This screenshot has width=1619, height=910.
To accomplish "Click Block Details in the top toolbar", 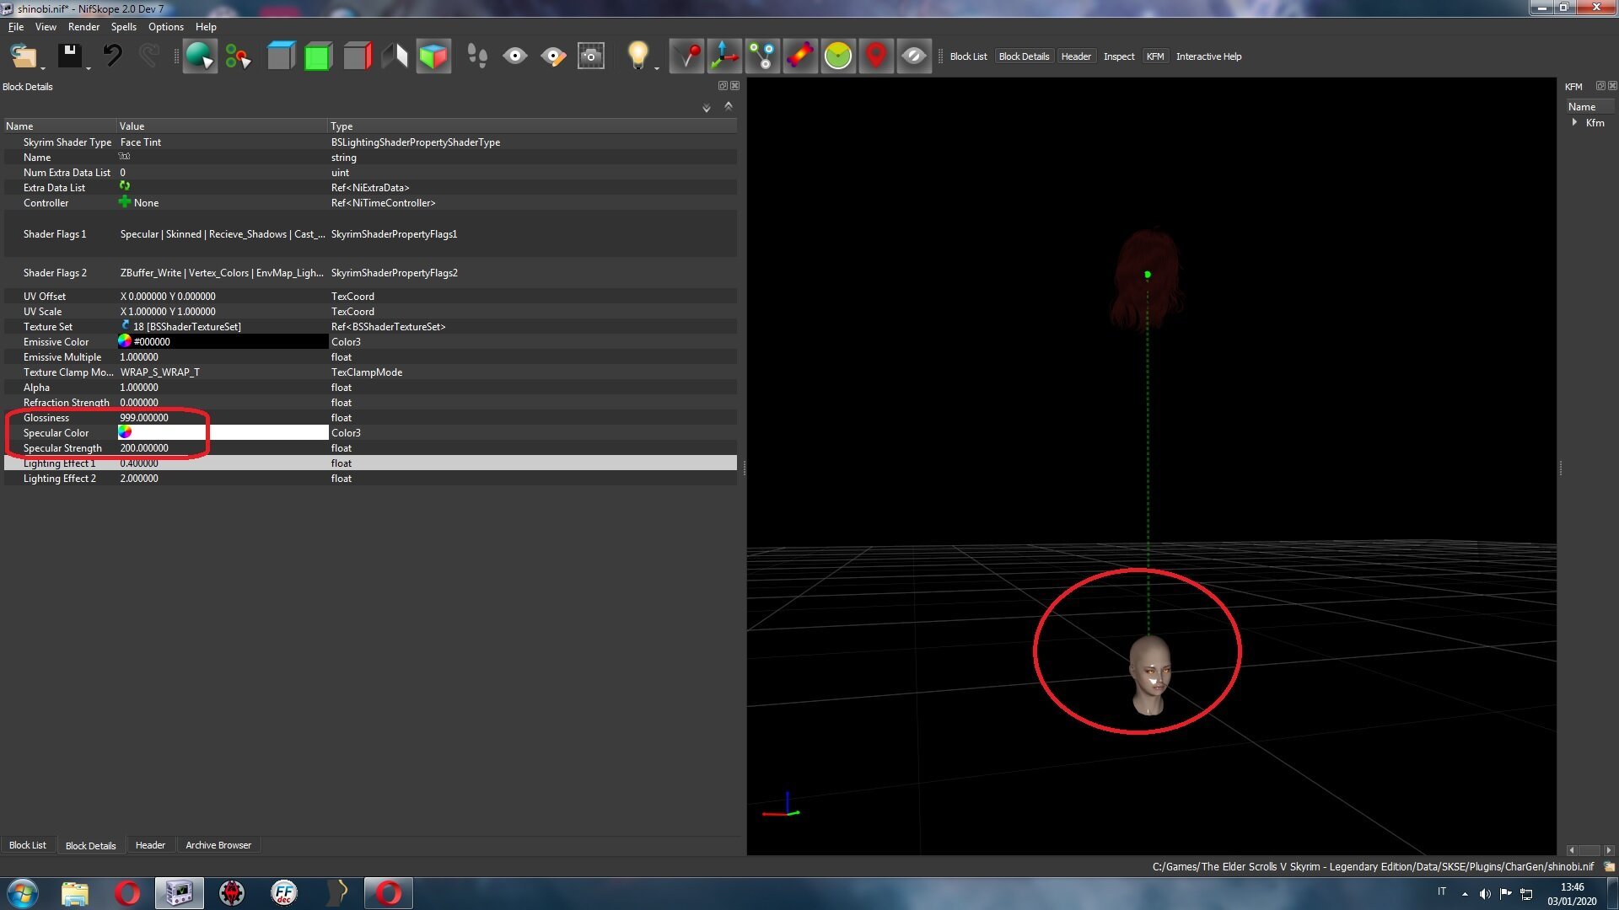I will (x=1024, y=56).
